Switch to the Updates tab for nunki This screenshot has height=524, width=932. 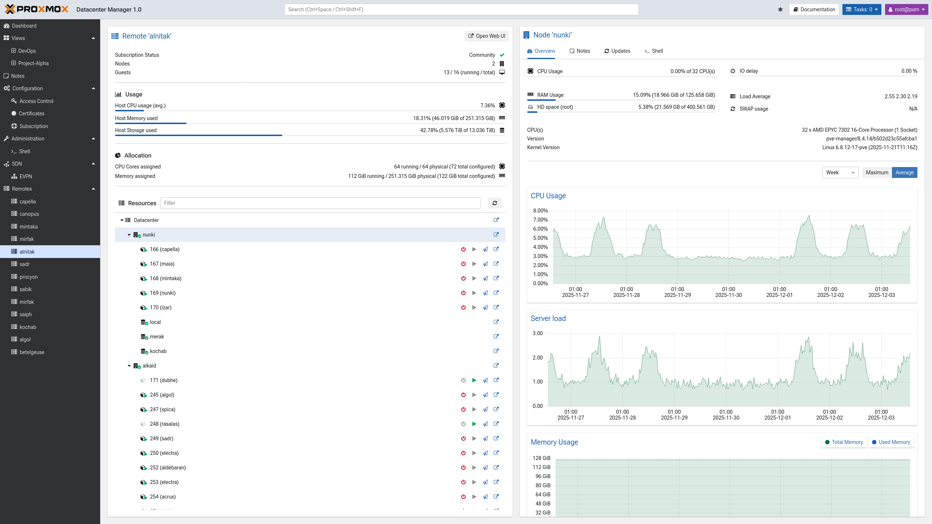point(617,51)
